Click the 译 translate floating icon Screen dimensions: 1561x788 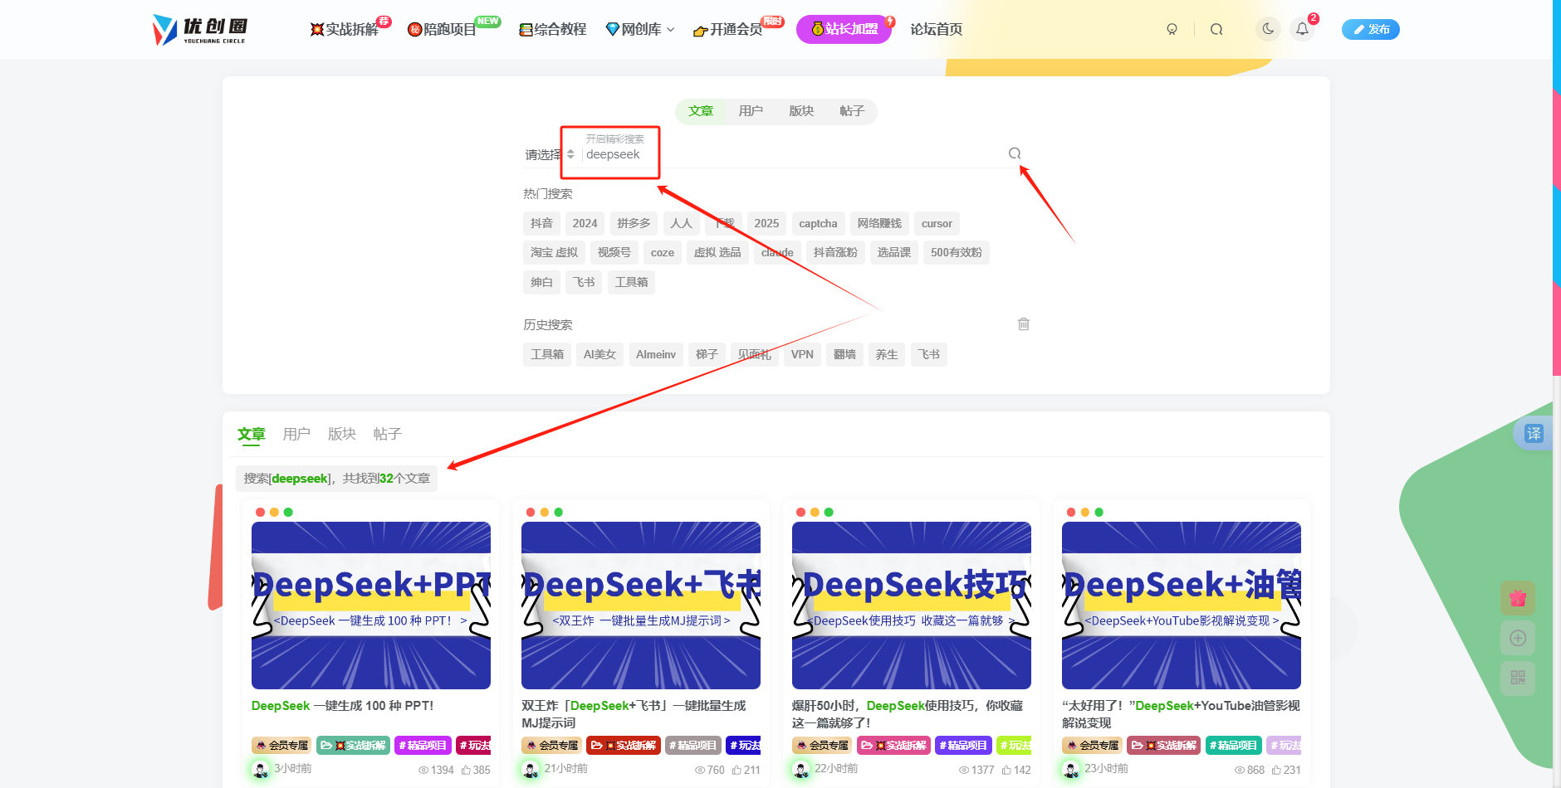1534,433
